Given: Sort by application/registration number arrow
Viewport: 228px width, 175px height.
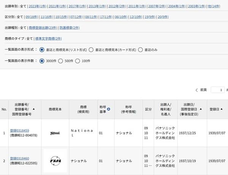Looking at the screenshot, I should [x=34, y=109].
